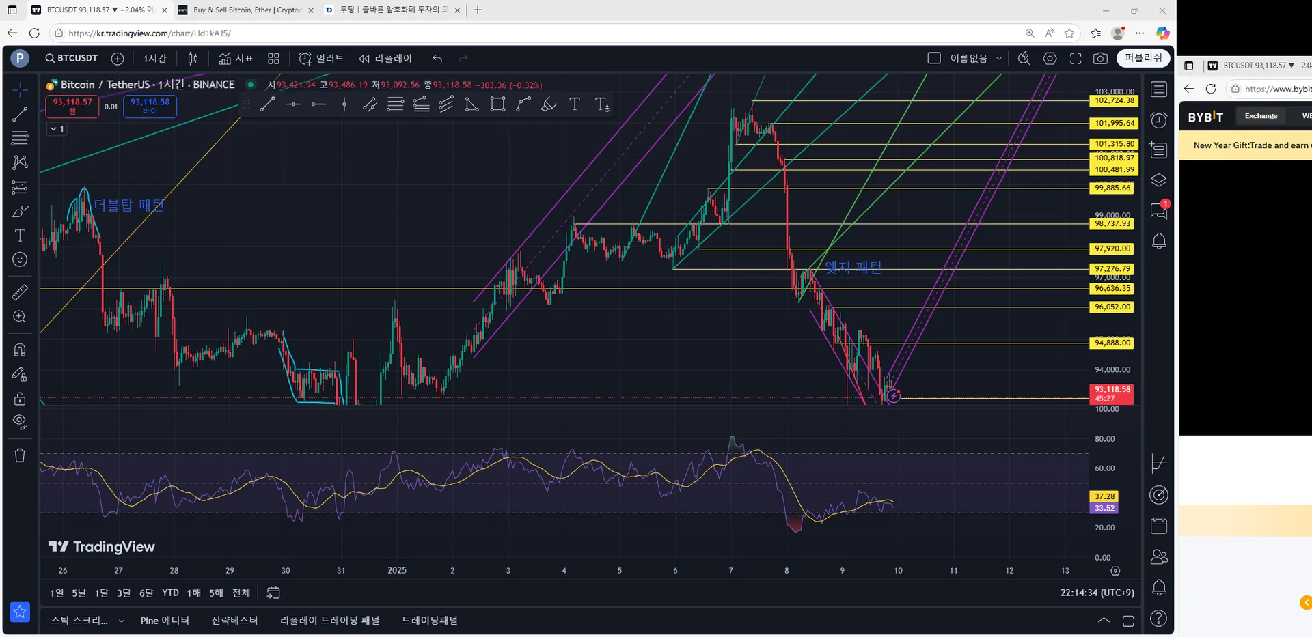
Task: Open the ruler measure tool
Action: [x=20, y=292]
